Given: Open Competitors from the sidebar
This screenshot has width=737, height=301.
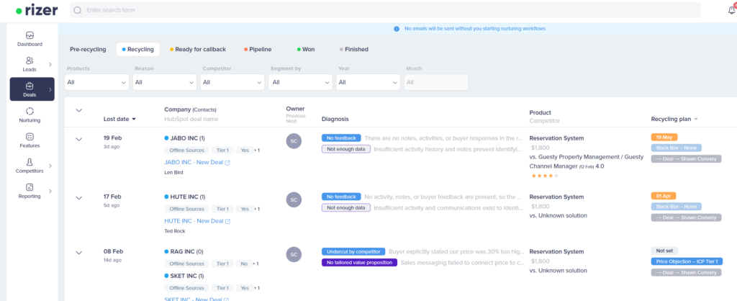Looking at the screenshot, I should (30, 163).
